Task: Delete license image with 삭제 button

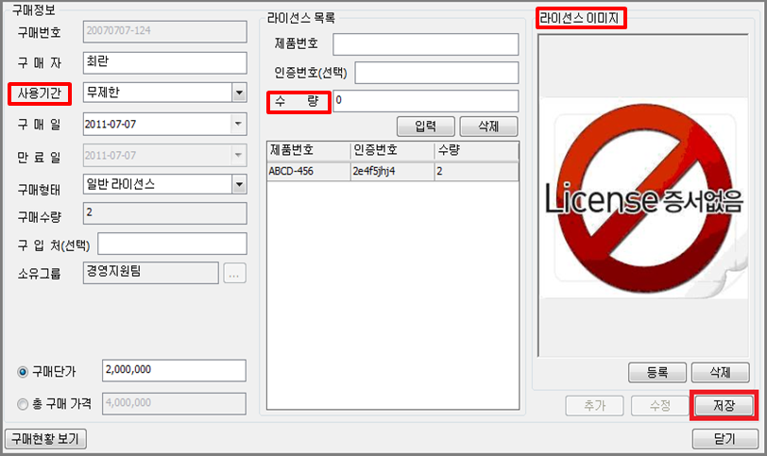Action: 721,372
